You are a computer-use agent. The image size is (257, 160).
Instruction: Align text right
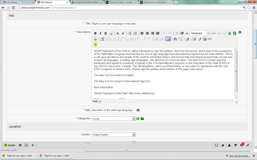pos(152,33)
